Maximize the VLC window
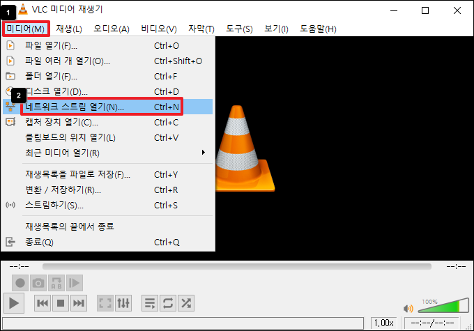This screenshot has height=331, width=474. point(425,10)
